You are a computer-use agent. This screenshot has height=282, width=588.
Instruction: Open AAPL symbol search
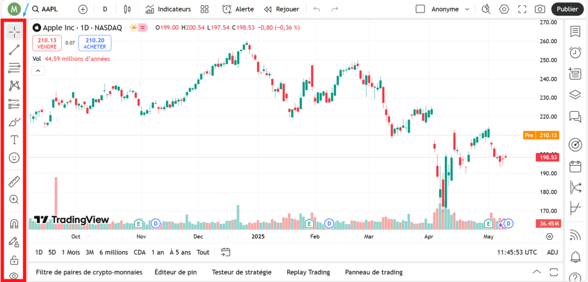tap(45, 9)
